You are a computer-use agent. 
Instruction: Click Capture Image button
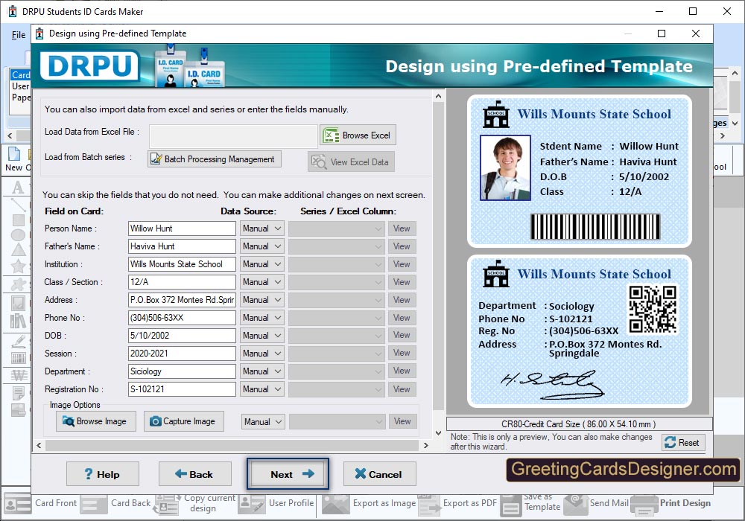click(183, 421)
